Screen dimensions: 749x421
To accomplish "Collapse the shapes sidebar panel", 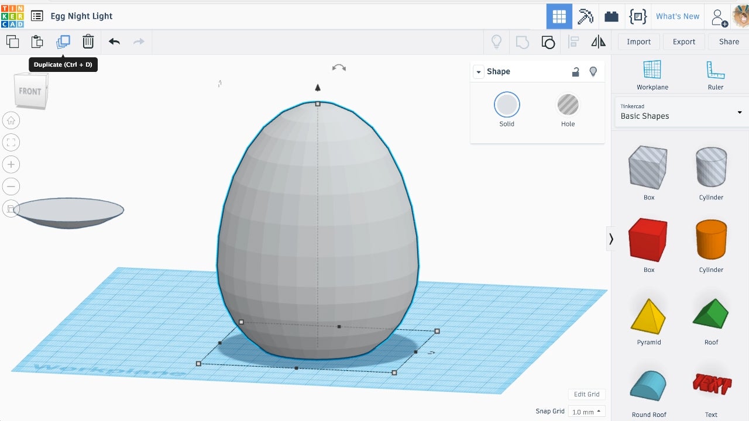I will click(611, 239).
